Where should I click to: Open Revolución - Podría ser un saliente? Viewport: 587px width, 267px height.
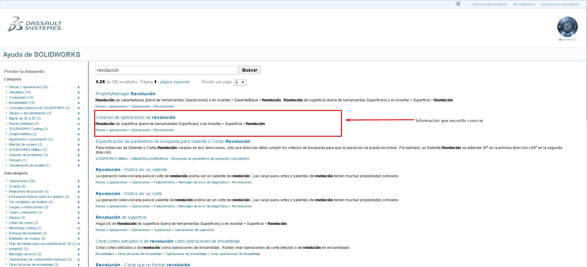(131, 170)
